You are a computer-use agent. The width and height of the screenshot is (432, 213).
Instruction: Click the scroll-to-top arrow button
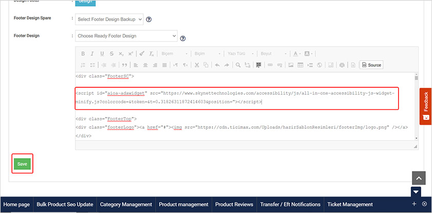click(x=419, y=178)
